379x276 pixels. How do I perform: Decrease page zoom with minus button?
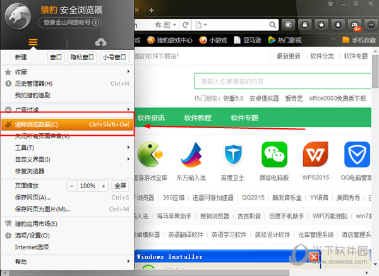pyautogui.click(x=71, y=186)
